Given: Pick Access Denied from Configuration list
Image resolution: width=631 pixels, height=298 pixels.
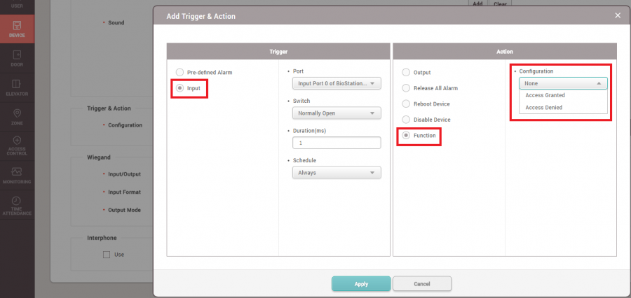Looking at the screenshot, I should click(544, 108).
